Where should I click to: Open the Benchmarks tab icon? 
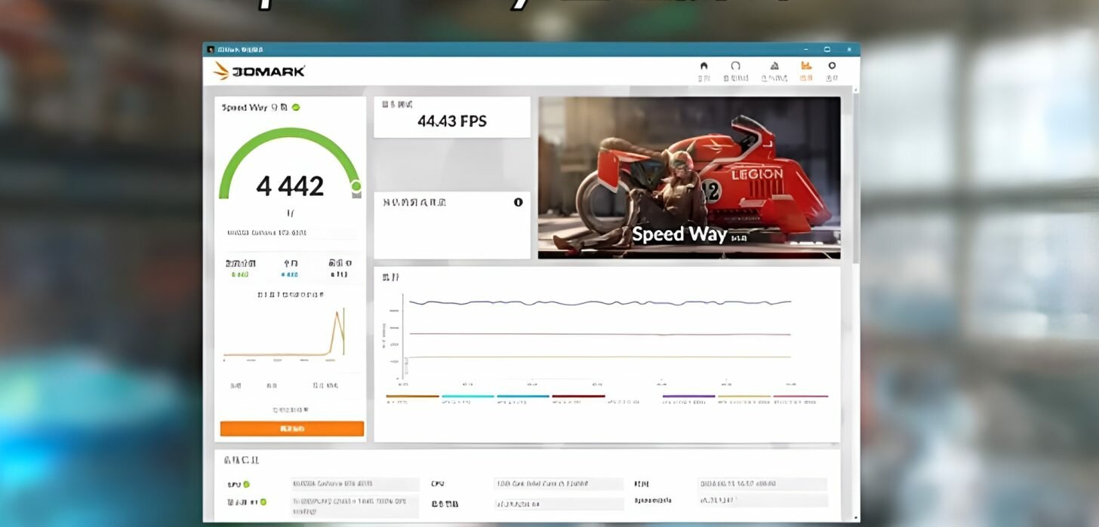736,66
